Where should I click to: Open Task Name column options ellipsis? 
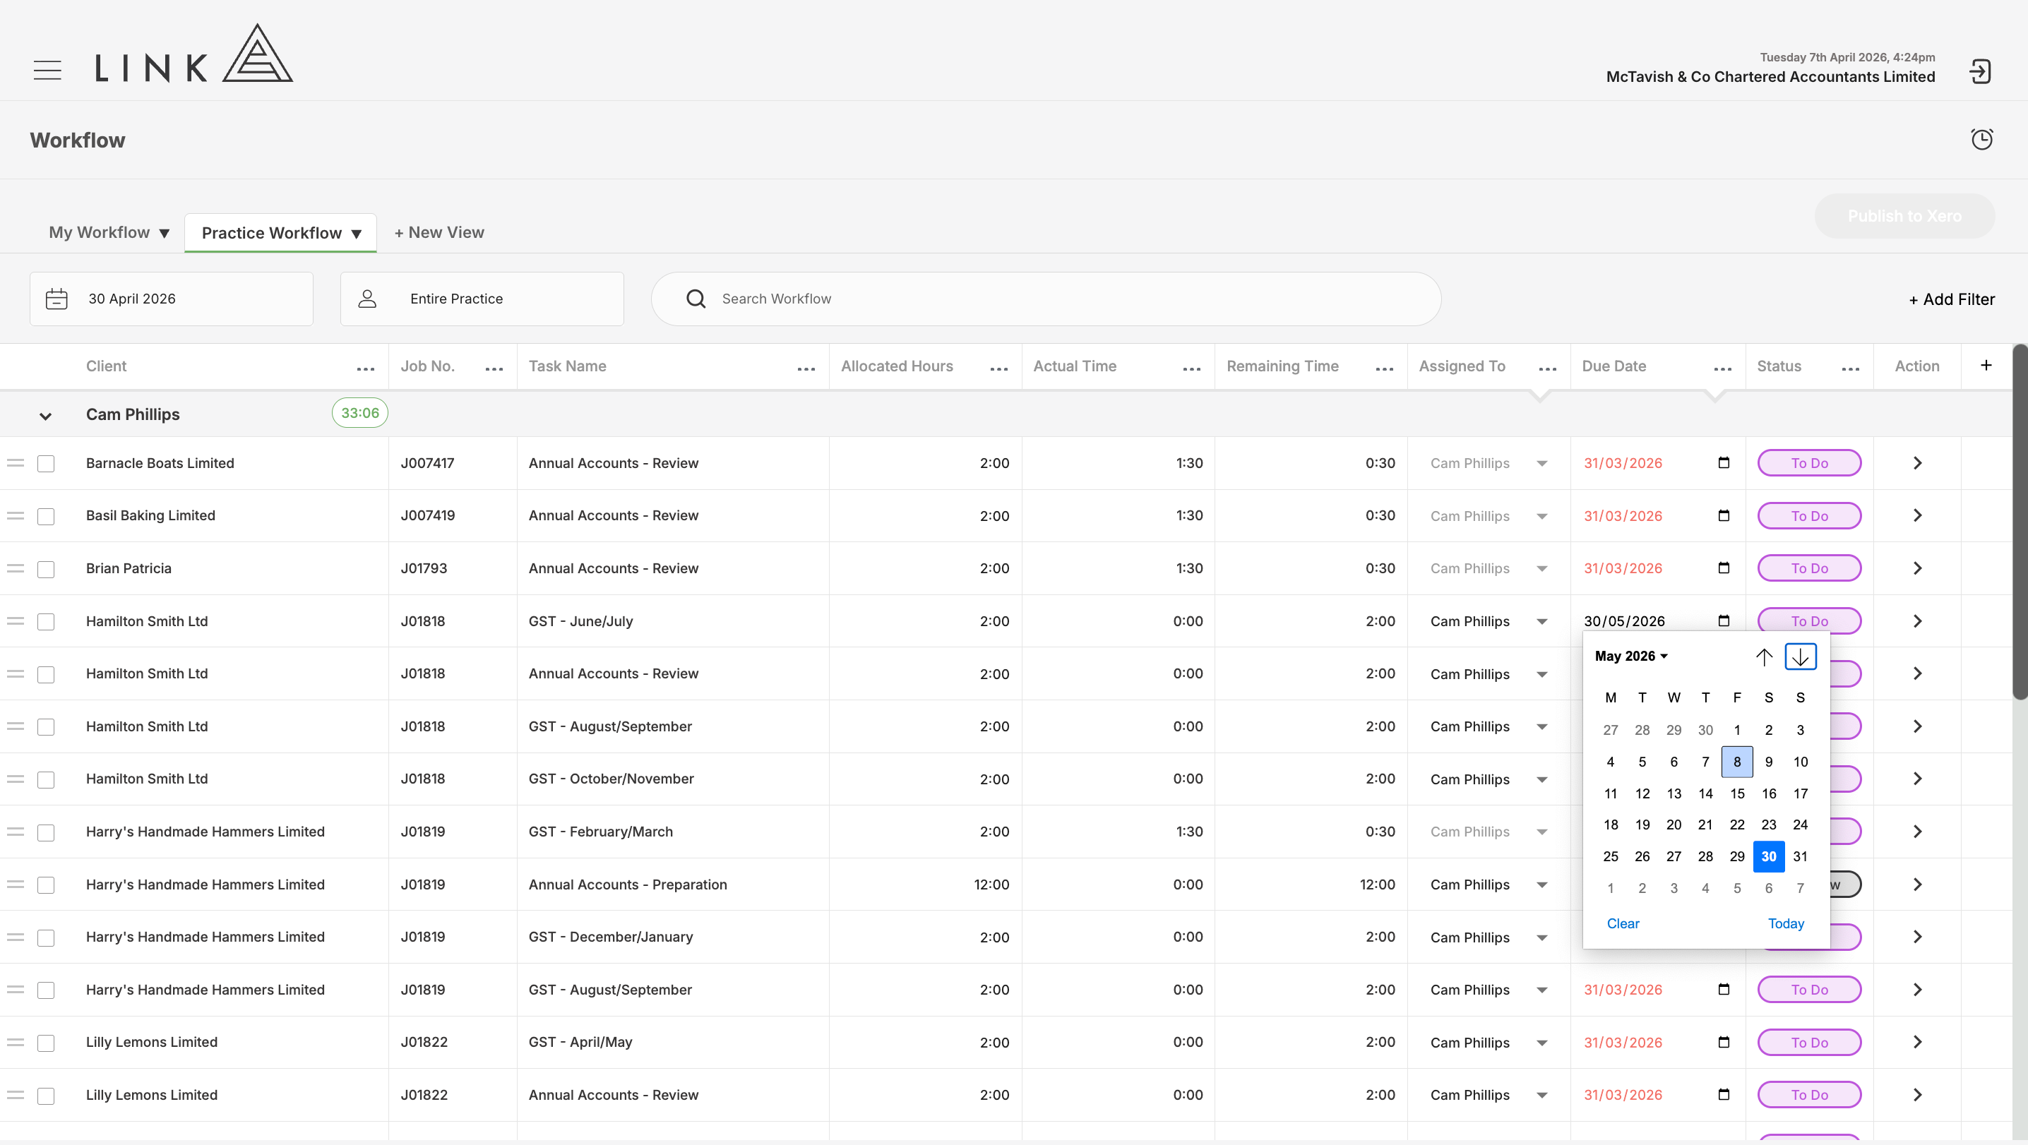(806, 368)
